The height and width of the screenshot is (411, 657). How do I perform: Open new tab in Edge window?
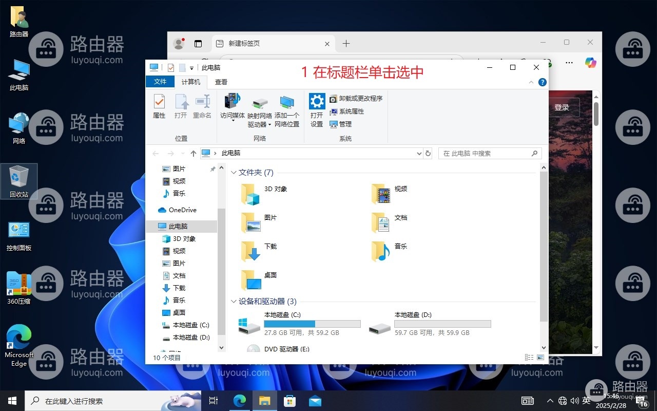point(346,44)
